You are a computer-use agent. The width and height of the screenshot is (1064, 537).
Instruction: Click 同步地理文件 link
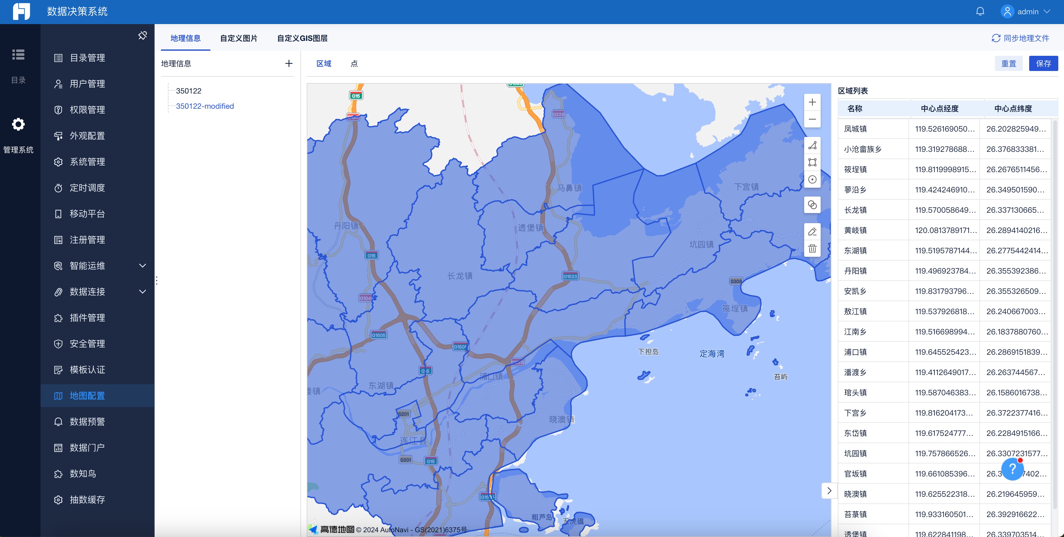1020,38
